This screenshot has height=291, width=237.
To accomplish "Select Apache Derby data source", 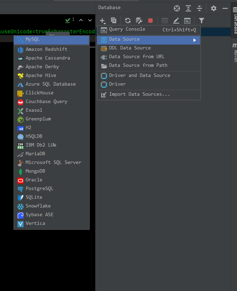I will pos(51,67).
